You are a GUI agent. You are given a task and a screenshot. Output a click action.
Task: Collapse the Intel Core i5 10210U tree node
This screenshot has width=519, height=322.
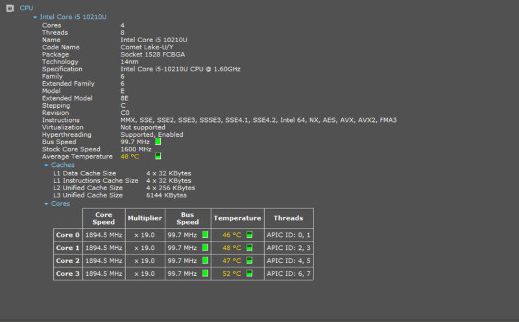[x=35, y=18]
